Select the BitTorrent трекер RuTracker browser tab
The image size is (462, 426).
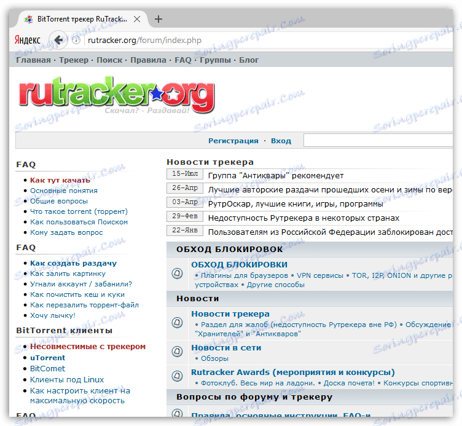point(82,19)
